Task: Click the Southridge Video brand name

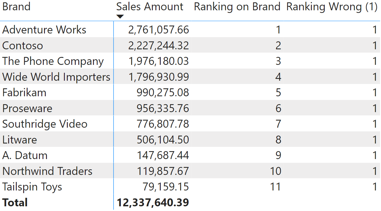Action: click(45, 124)
